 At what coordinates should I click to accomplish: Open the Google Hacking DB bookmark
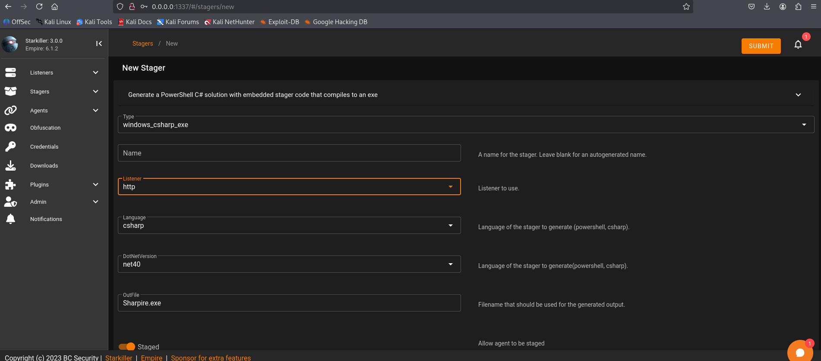[336, 22]
